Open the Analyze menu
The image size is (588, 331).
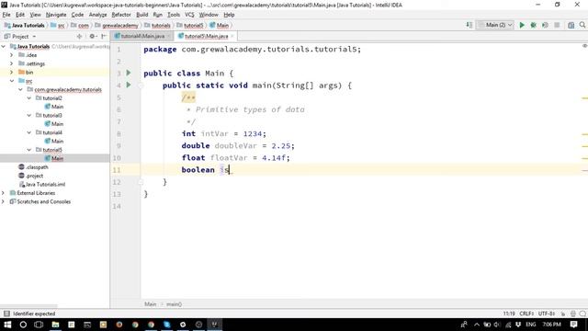pyautogui.click(x=98, y=15)
